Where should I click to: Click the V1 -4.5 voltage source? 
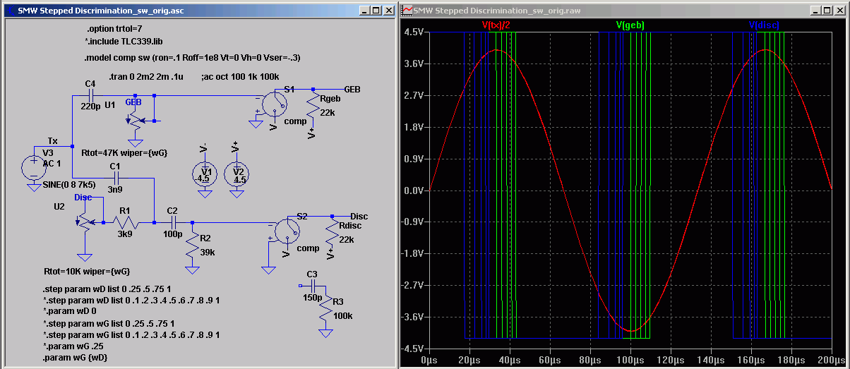[x=205, y=174]
